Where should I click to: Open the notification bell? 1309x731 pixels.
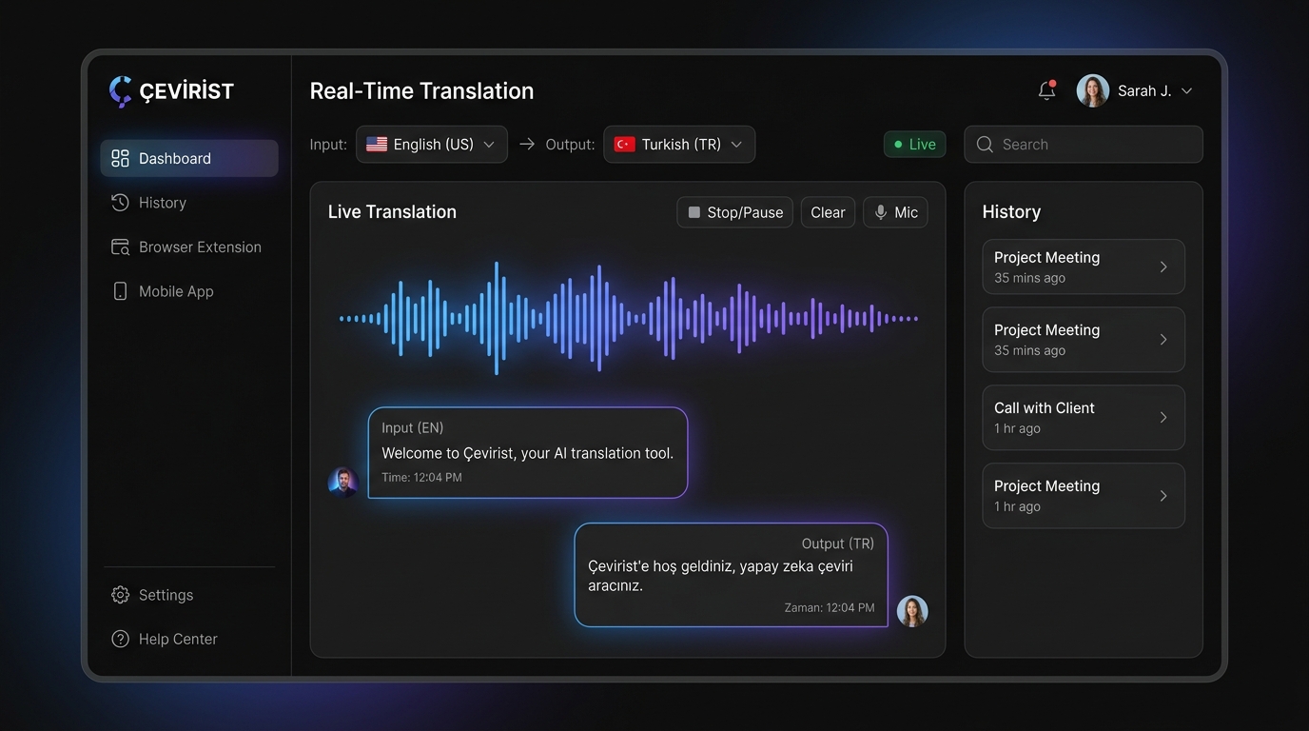tap(1046, 90)
